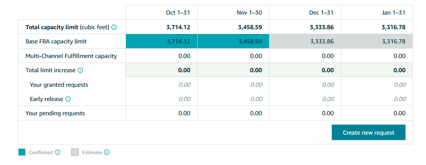Viewport: 426px width, 165px height.
Task: Click the Your granted requests row label
Action: (x=59, y=85)
